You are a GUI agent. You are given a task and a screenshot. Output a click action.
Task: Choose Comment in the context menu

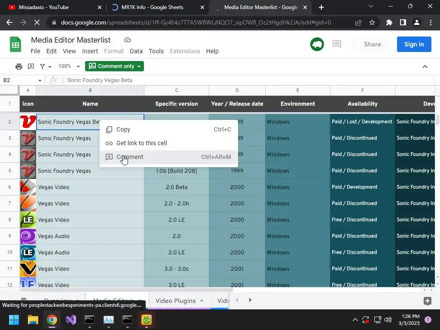168,157
